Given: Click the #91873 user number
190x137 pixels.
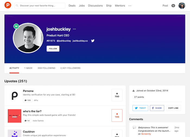Looking at the screenshot, I should (51, 41).
